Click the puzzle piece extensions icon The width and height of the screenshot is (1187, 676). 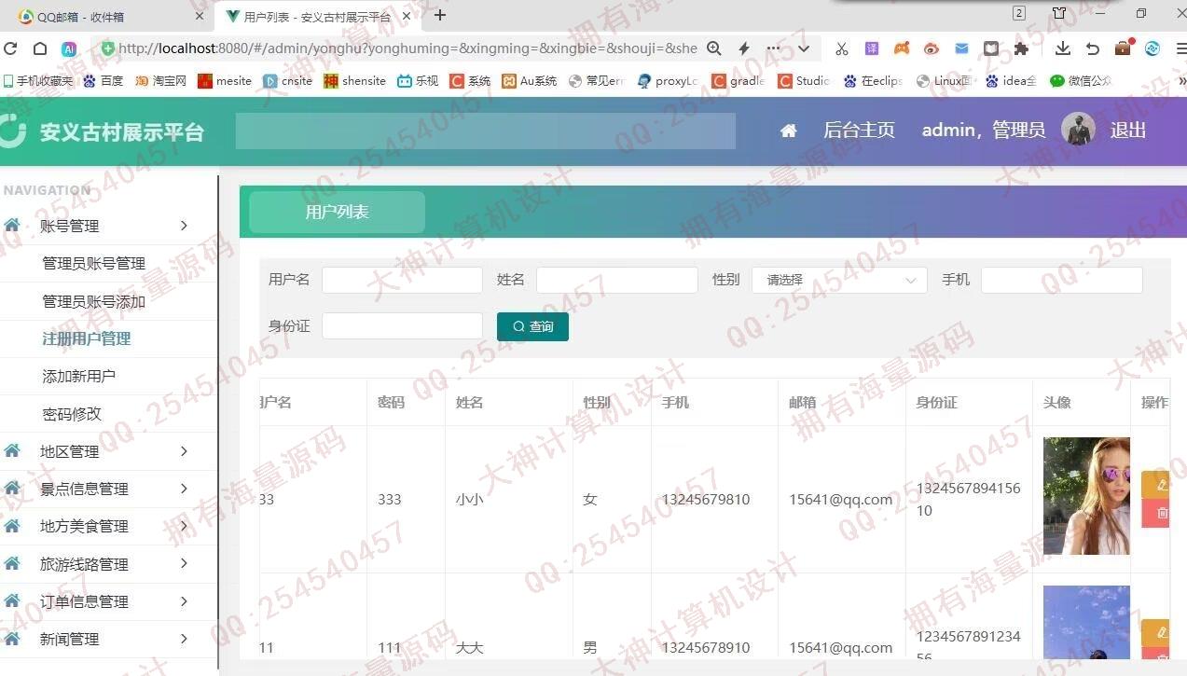(x=1021, y=48)
